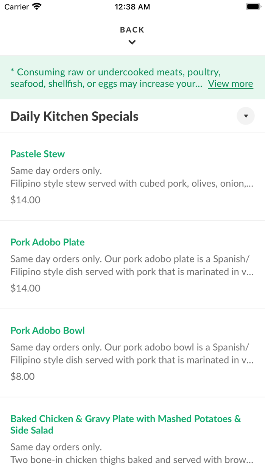Click the Baked Chicken description text
The image size is (265, 471).
coord(132,454)
